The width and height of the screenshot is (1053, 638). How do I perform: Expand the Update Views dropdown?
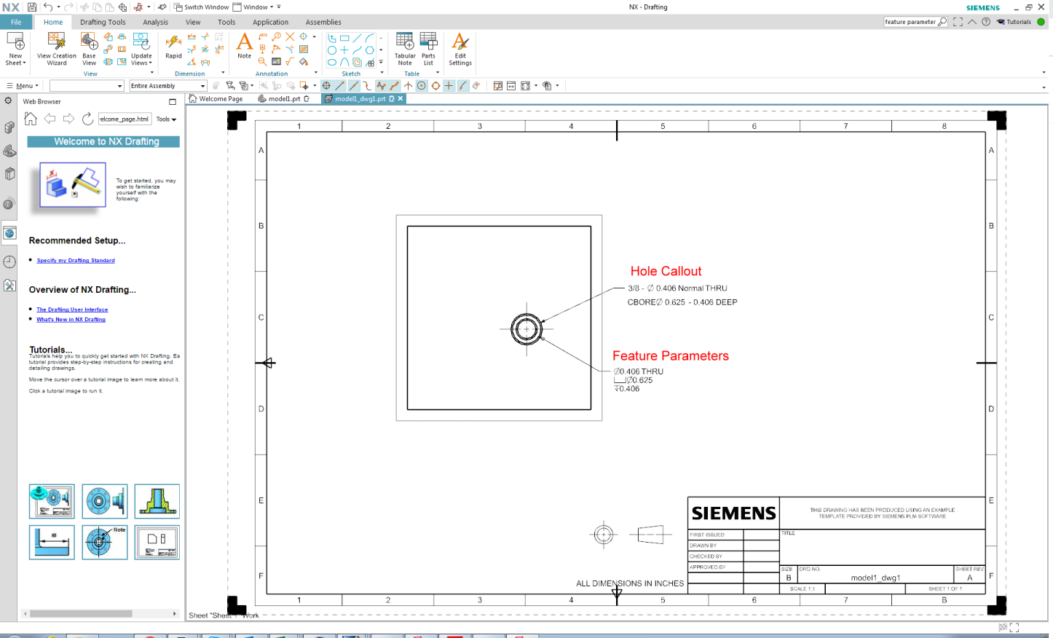pos(141,49)
